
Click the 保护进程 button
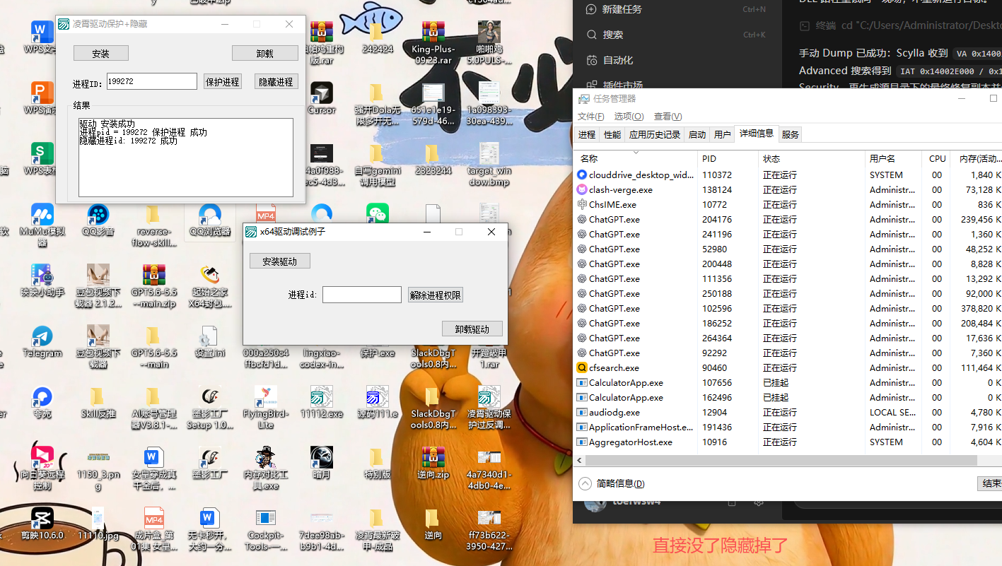click(x=223, y=82)
